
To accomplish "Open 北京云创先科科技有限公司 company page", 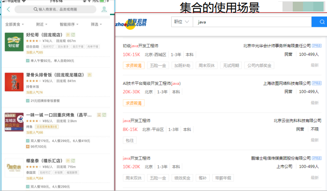I will coord(297,121).
